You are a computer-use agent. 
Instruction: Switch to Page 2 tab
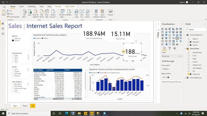[25, 106]
